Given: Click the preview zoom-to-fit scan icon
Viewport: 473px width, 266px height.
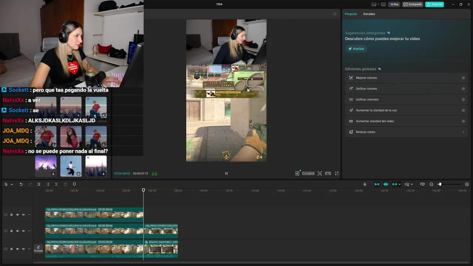Looking at the screenshot, I should (x=320, y=173).
